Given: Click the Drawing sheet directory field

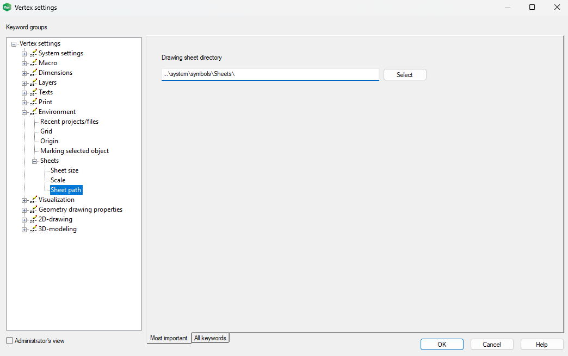Looking at the screenshot, I should 270,74.
